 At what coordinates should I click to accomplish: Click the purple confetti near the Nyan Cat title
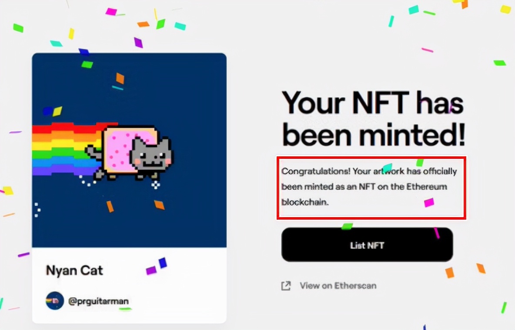tap(151, 271)
